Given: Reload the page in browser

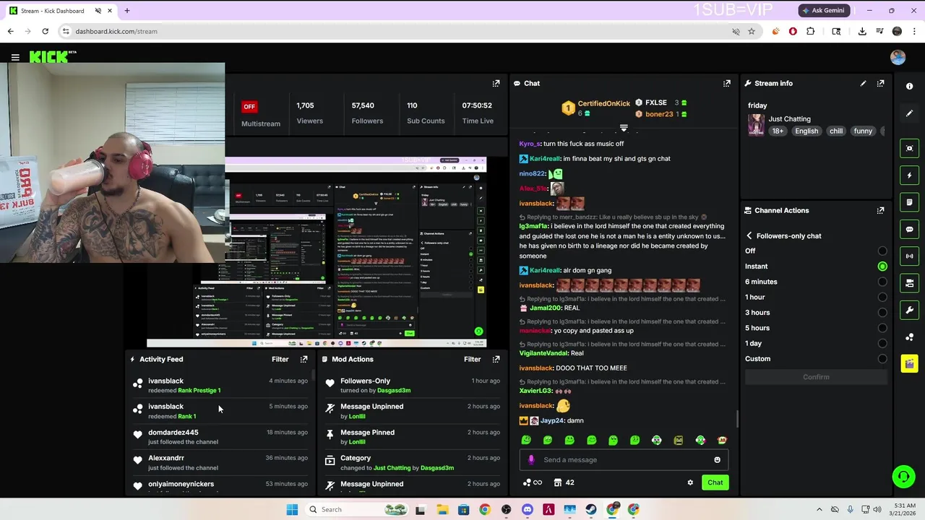Looking at the screenshot, I should coord(45,31).
